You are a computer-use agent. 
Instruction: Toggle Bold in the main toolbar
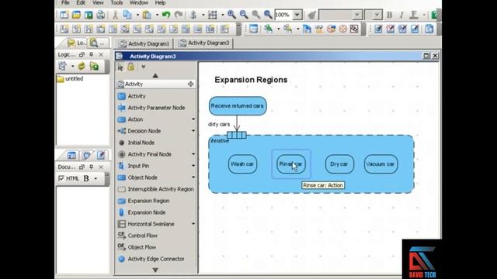click(x=390, y=15)
